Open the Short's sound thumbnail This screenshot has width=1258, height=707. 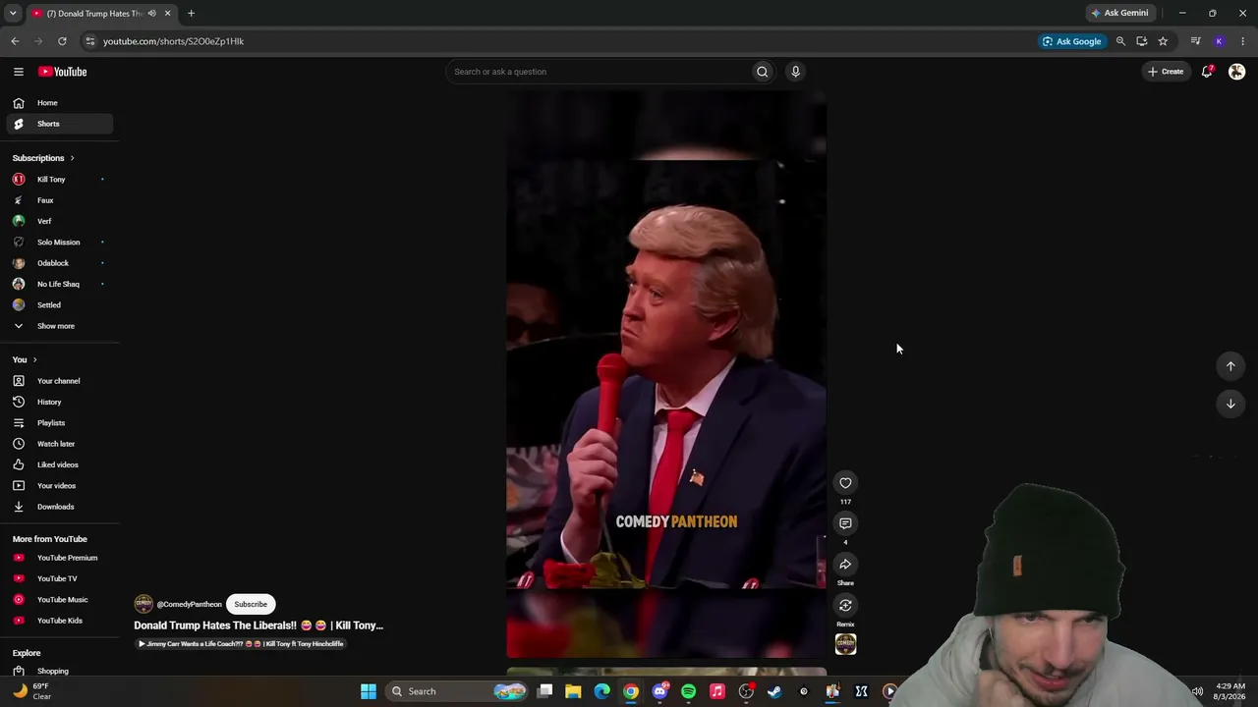[x=845, y=644]
